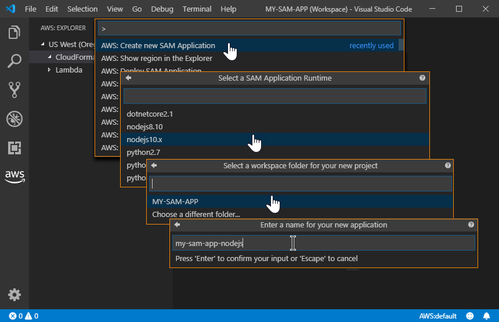Select AWS: Create new SAM Application command
This screenshot has width=499, height=322.
click(x=158, y=45)
